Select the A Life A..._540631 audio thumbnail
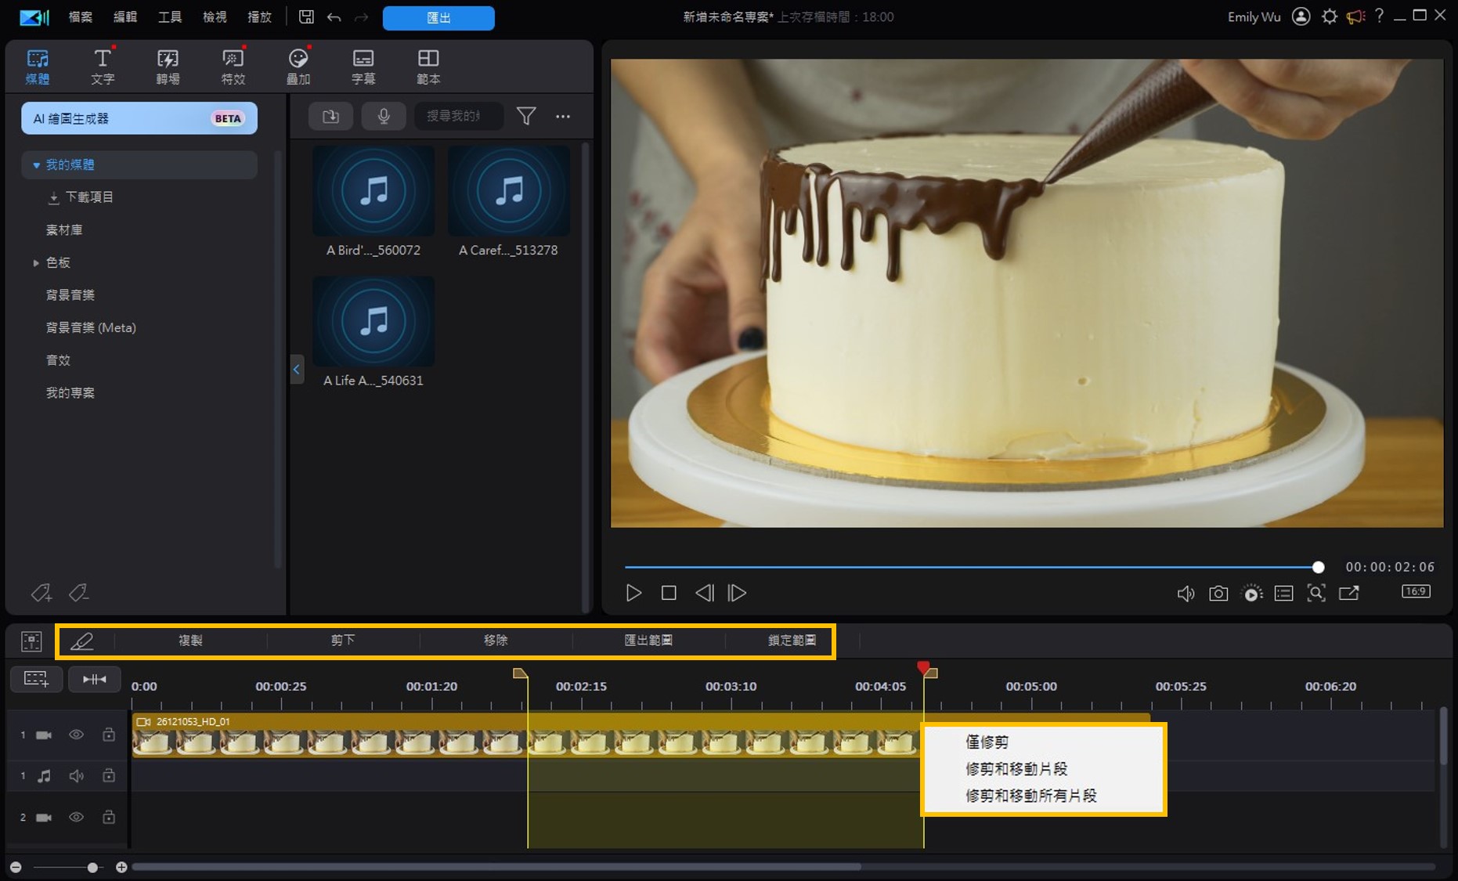This screenshot has height=881, width=1458. (x=374, y=322)
